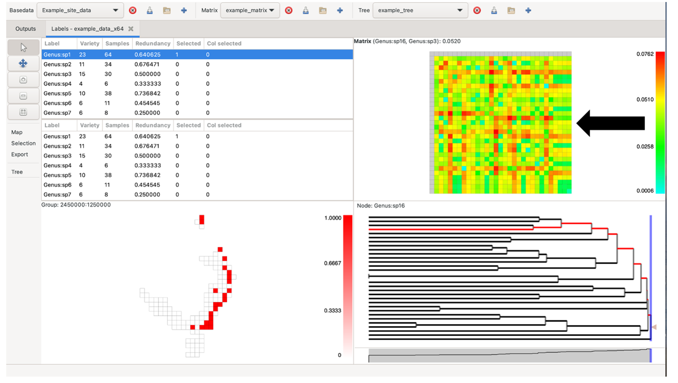This screenshot has width=678, height=383.
Task: Delete the selected Matrix with red X
Action: pyautogui.click(x=289, y=10)
